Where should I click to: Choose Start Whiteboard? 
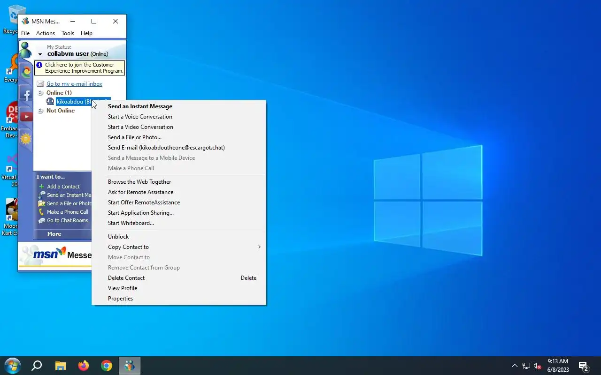coord(179,223)
